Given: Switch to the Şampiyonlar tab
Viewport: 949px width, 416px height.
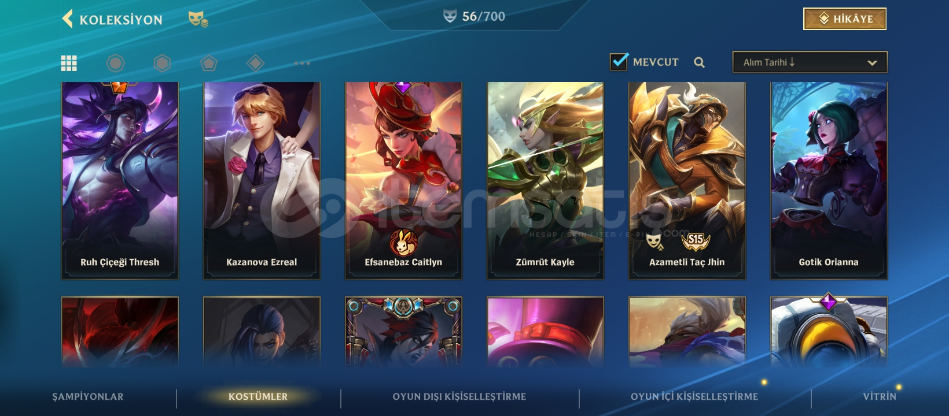Looking at the screenshot, I should click(x=88, y=396).
